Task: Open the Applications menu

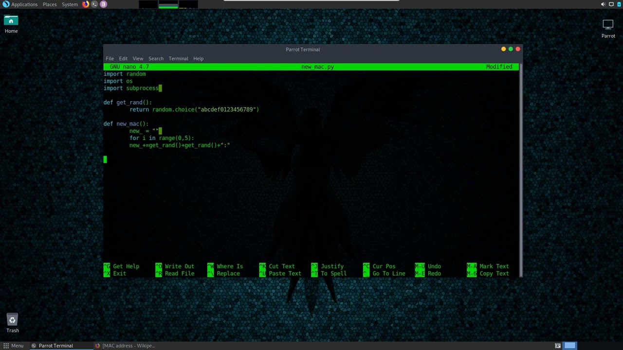Action: point(24,4)
